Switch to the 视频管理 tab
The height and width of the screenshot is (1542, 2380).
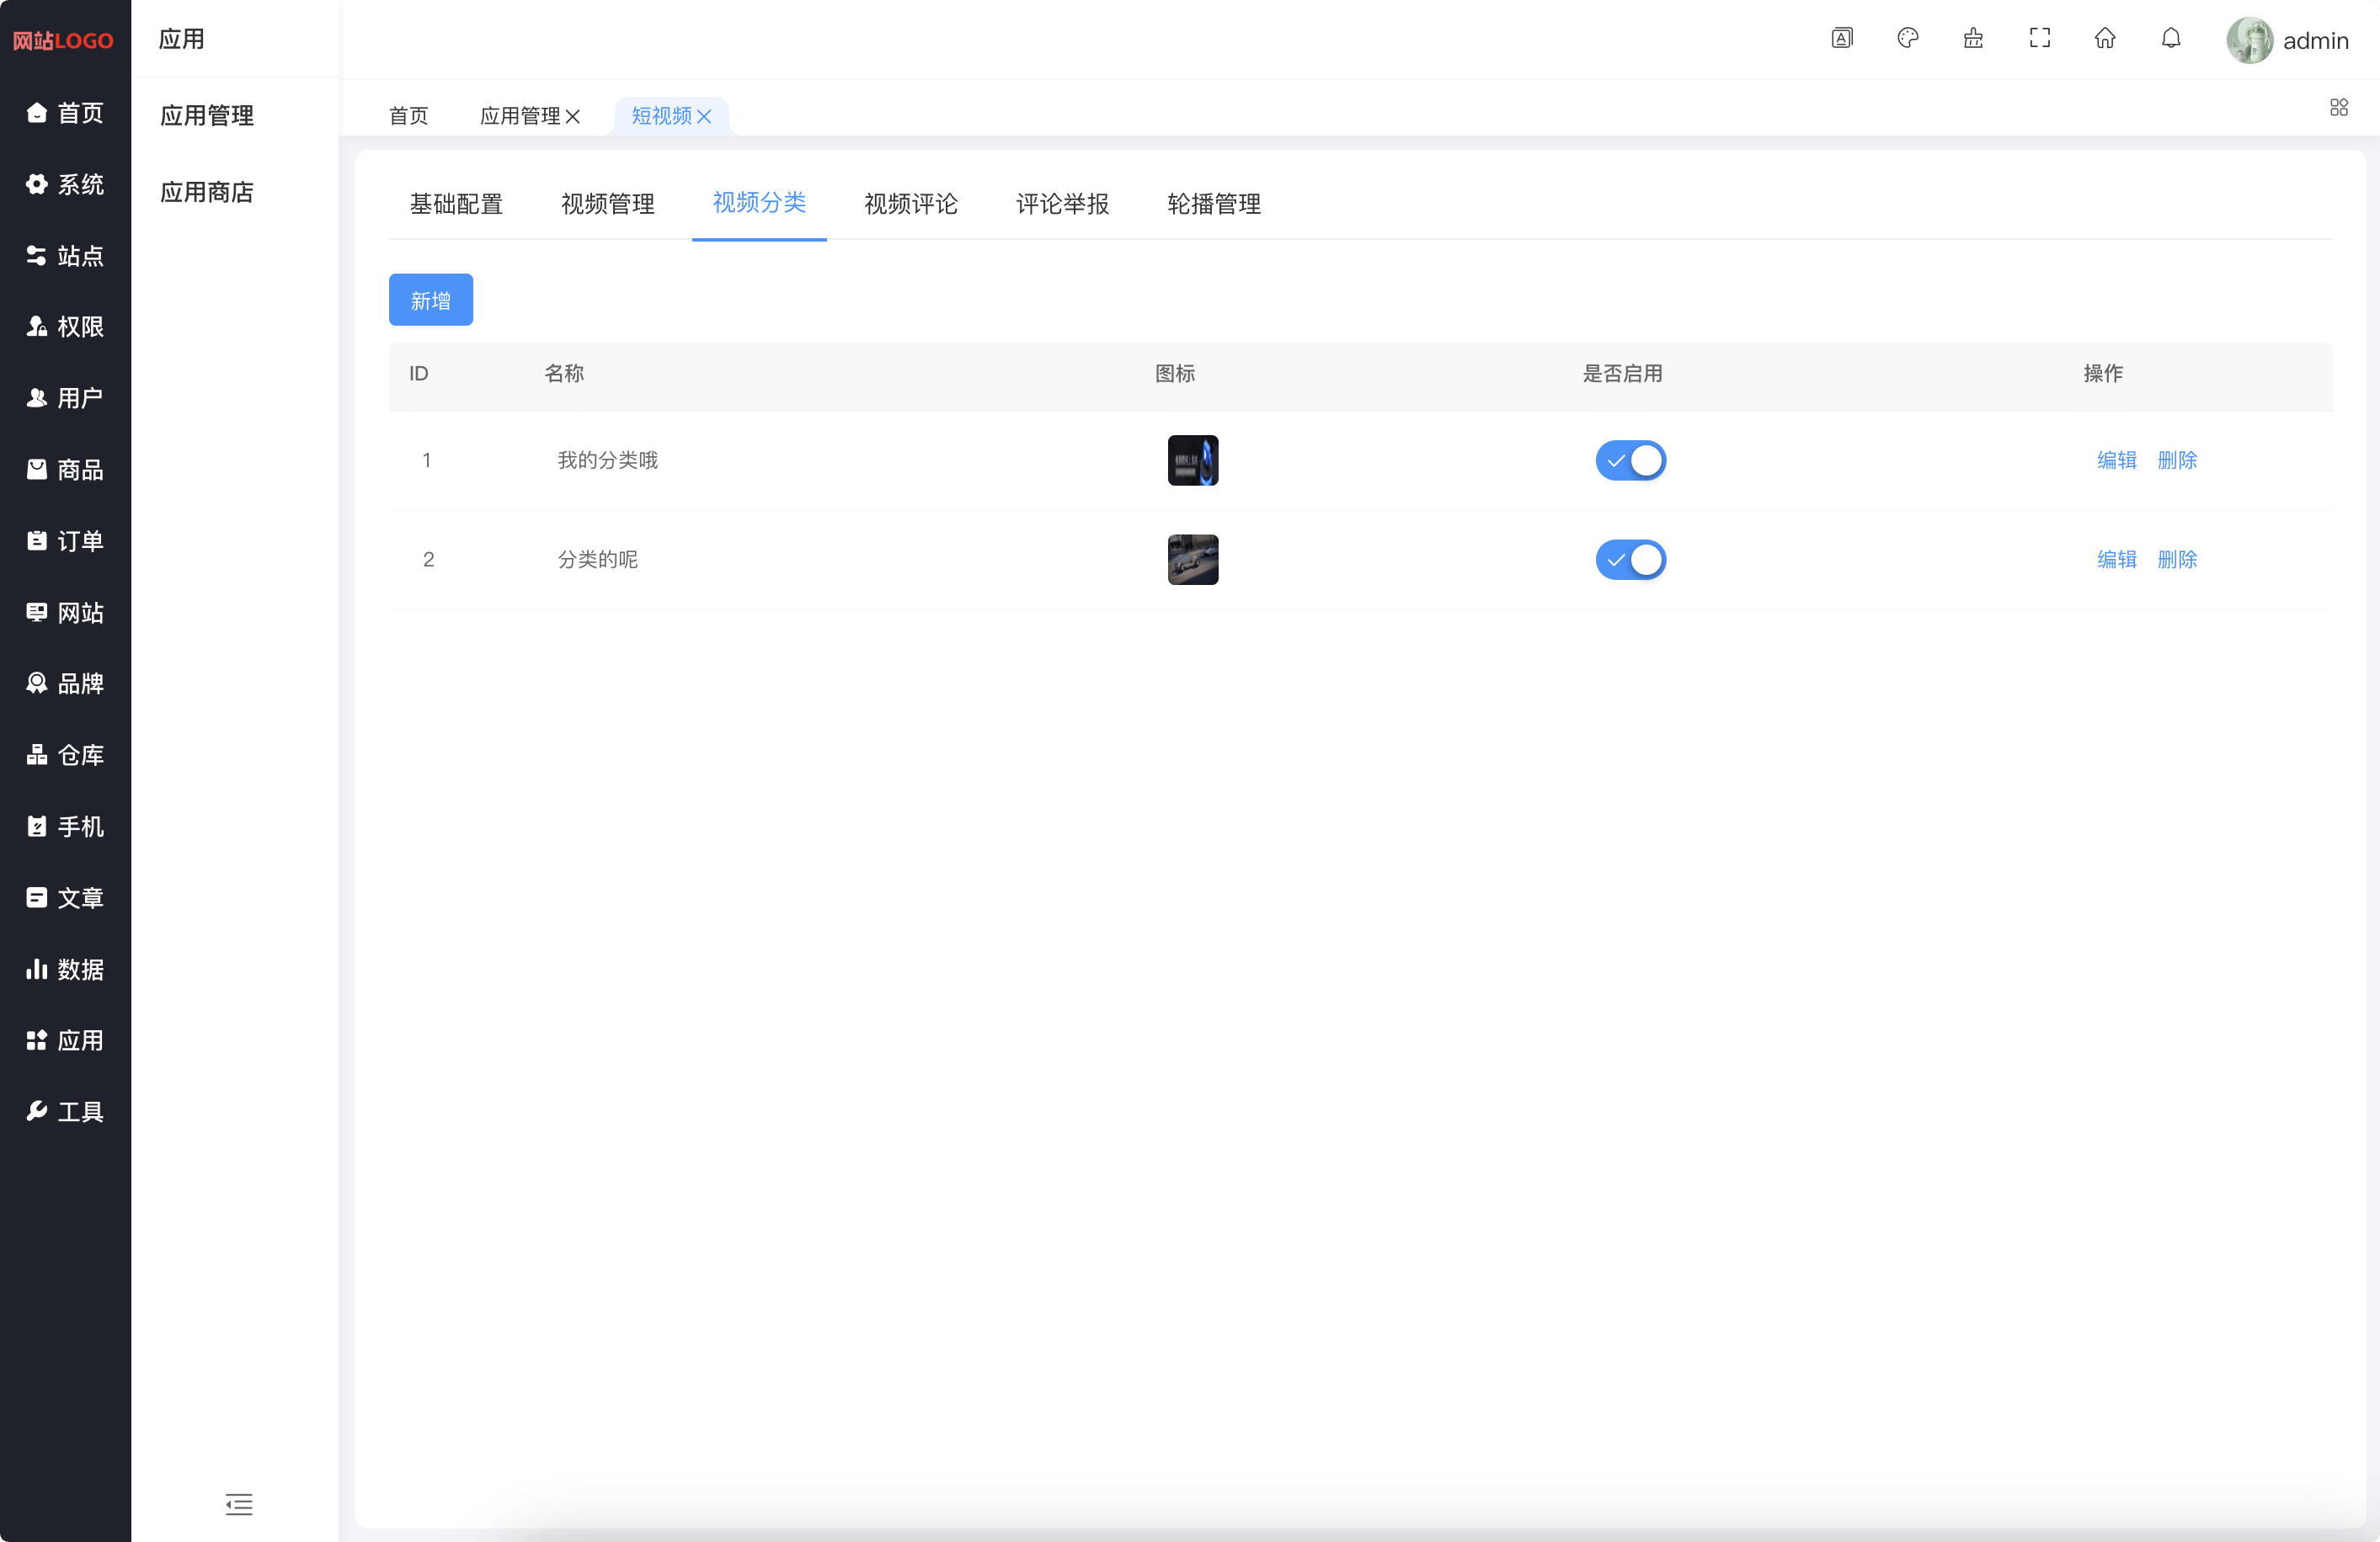coord(607,204)
